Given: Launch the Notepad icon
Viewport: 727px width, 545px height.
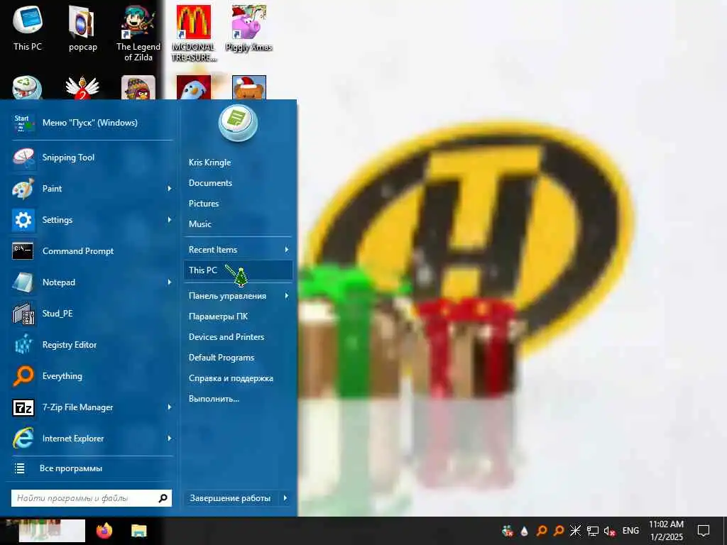Looking at the screenshot, I should point(23,282).
